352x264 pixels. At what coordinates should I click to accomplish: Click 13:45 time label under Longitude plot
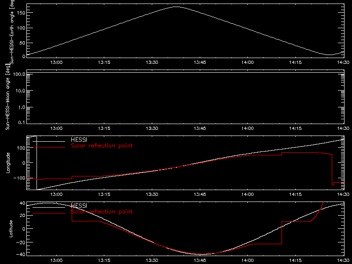click(x=200, y=194)
